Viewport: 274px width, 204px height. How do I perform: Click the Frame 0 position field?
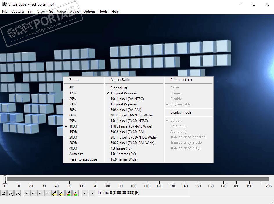pyautogui.click(x=144, y=193)
